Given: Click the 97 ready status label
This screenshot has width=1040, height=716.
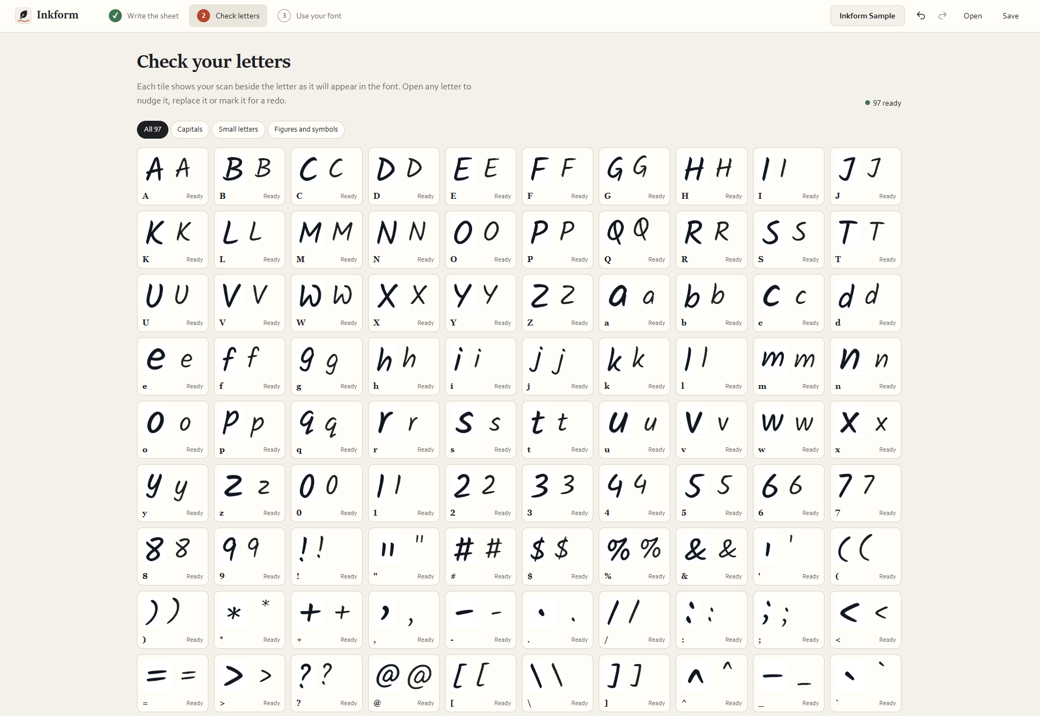Looking at the screenshot, I should (883, 103).
